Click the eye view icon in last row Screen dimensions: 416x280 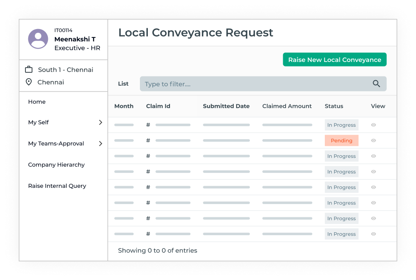pos(374,234)
